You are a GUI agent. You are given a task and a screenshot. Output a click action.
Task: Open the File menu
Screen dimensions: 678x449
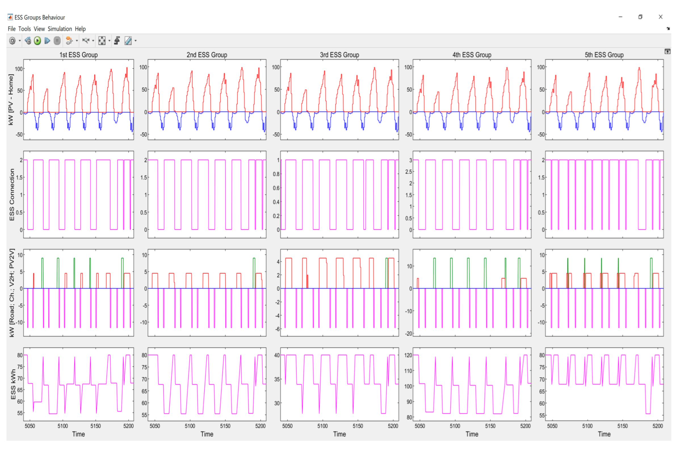point(11,29)
